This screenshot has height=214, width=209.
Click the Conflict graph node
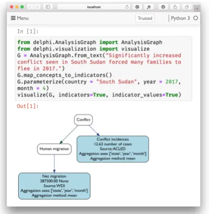pos(83,120)
